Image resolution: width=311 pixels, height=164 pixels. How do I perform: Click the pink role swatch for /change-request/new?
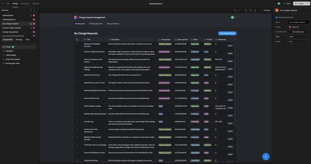34,32
